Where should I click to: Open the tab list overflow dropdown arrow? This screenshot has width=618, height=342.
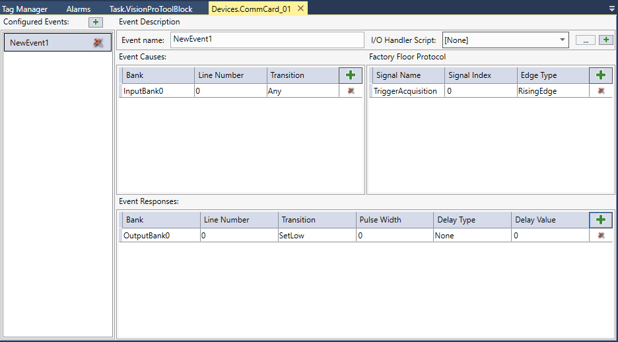(x=611, y=9)
